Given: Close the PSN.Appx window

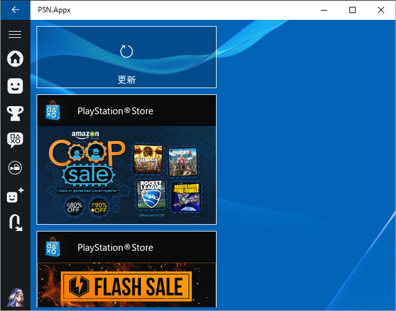Looking at the screenshot, I should [381, 10].
